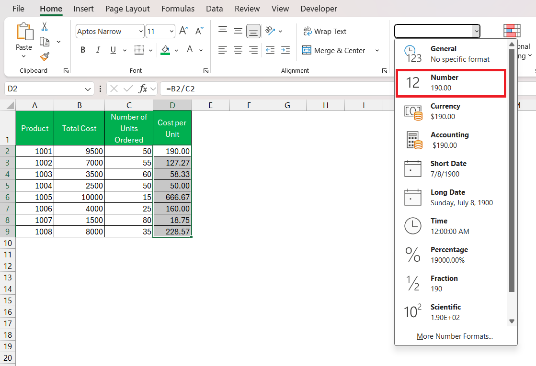Expand Merge & Center options arrow
The height and width of the screenshot is (366, 536).
click(x=377, y=51)
